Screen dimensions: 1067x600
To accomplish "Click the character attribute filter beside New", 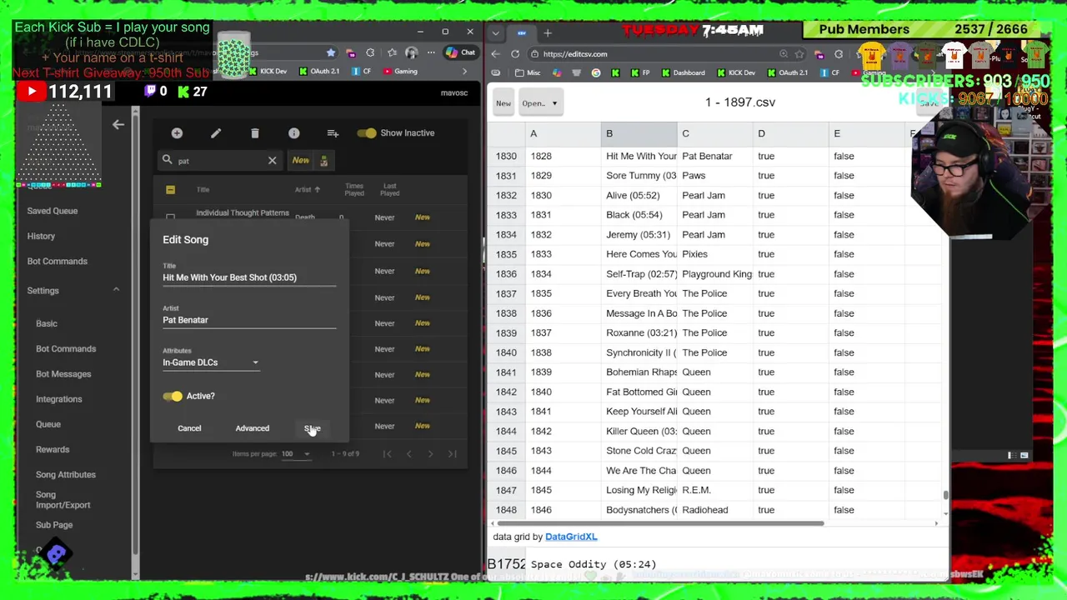I will (323, 161).
